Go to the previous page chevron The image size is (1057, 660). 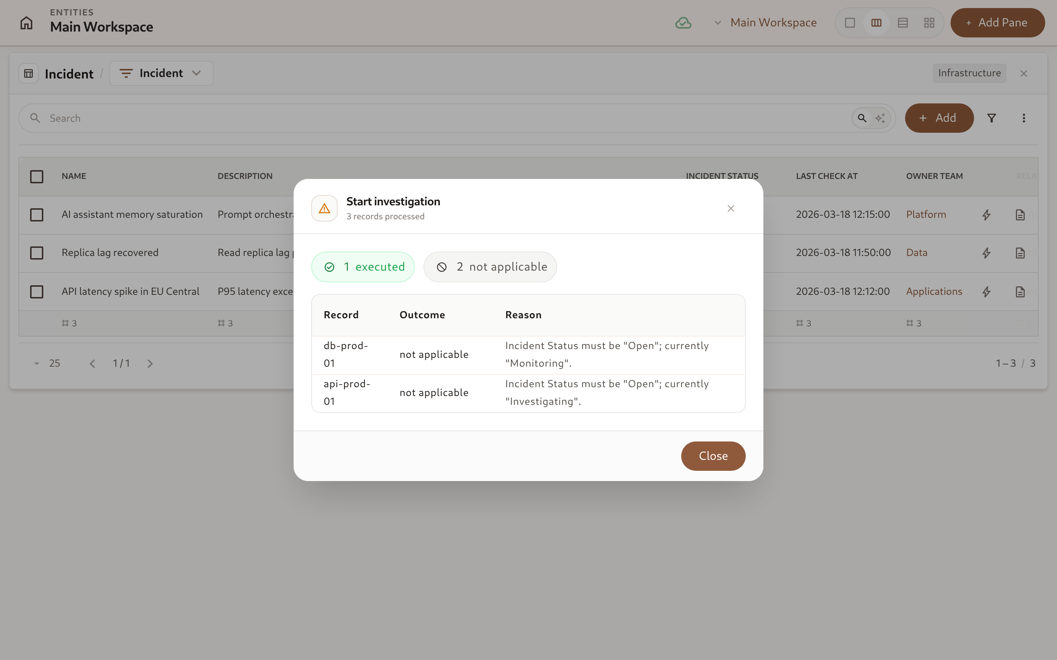92,364
